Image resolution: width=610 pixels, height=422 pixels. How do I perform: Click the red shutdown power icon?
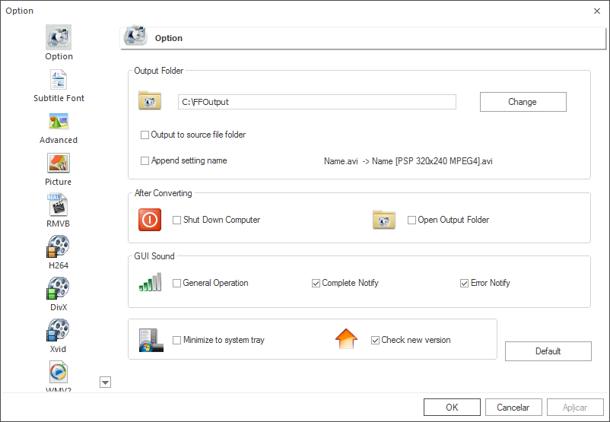point(150,220)
